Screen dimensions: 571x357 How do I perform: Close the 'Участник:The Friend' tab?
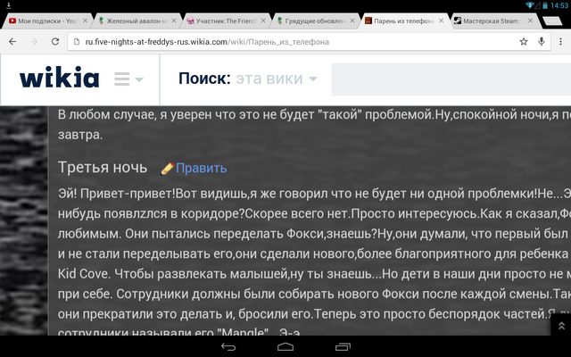coord(263,21)
